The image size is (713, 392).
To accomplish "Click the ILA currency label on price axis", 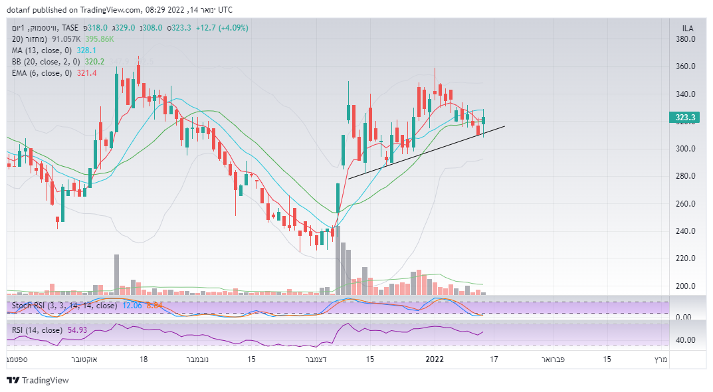I will point(688,28).
